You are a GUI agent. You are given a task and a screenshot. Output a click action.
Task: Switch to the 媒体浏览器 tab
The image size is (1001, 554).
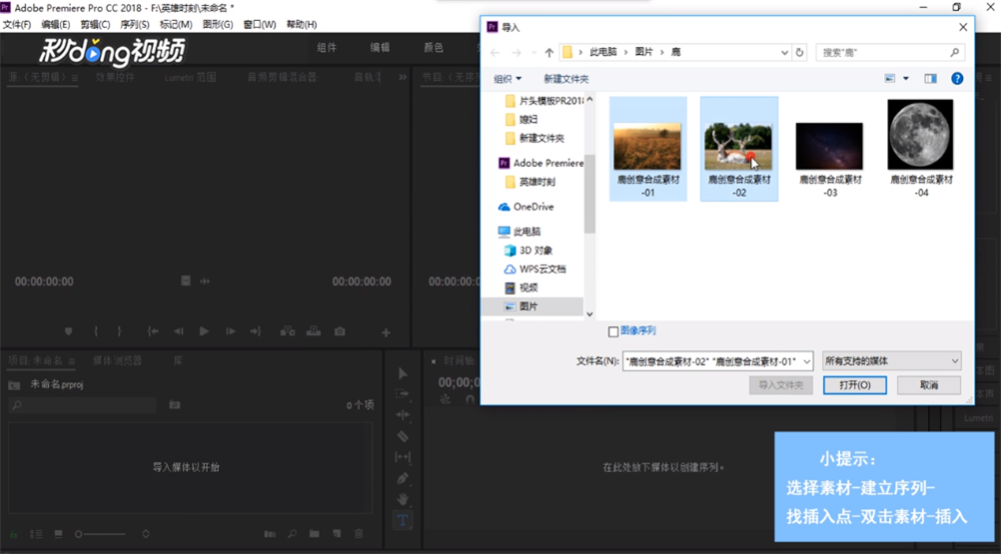point(118,360)
